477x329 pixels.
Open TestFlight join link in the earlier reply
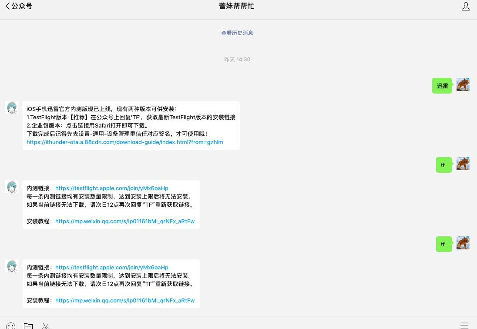(112, 188)
